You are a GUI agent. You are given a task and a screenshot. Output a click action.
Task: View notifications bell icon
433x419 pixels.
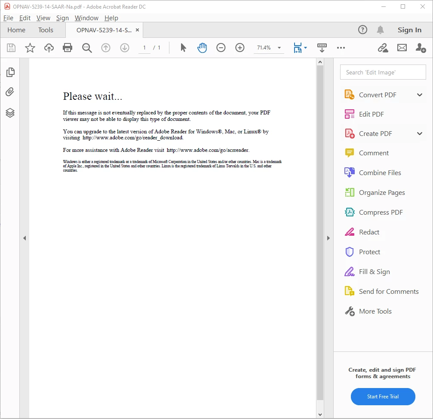(380, 30)
